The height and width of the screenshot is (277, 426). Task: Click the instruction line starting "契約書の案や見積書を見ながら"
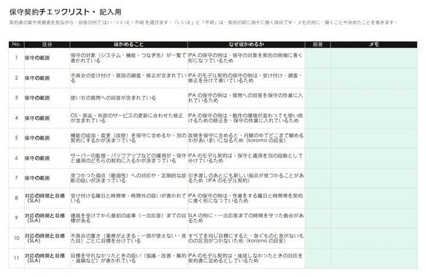tap(203, 22)
